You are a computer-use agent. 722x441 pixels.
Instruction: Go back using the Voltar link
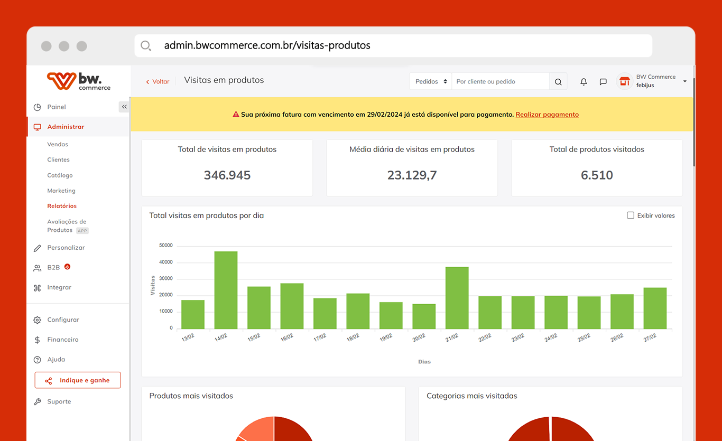tap(158, 82)
